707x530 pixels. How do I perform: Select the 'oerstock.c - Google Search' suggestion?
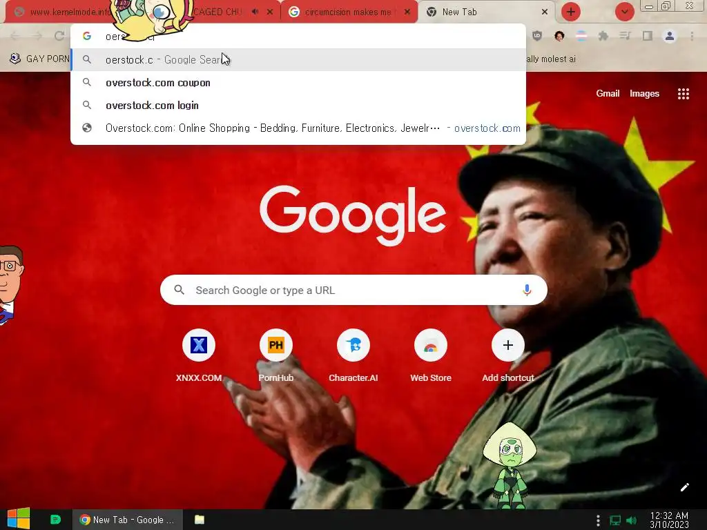pyautogui.click(x=298, y=59)
